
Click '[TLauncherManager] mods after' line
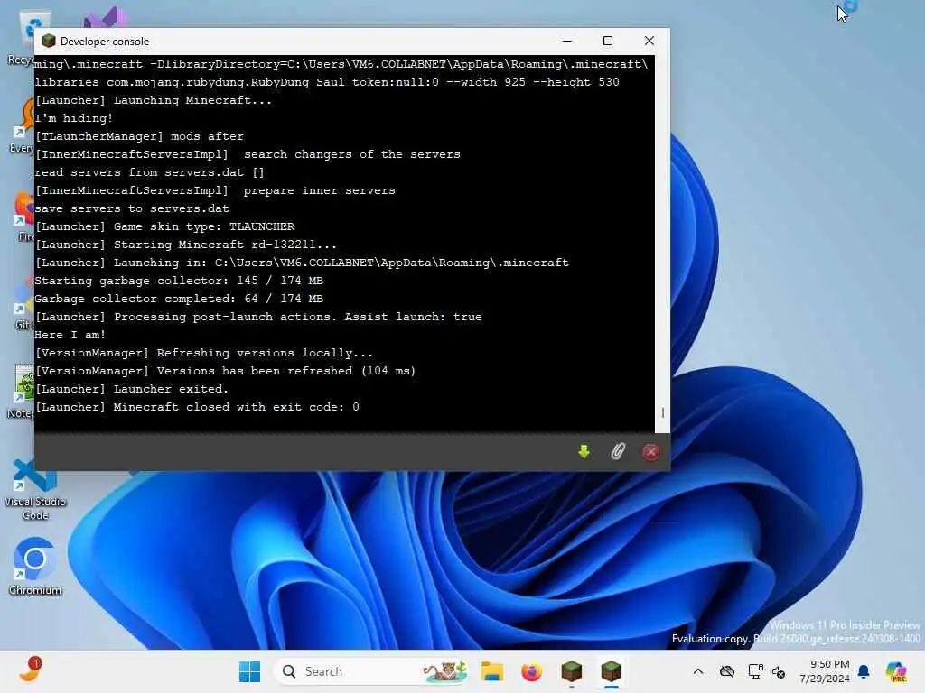click(x=139, y=137)
